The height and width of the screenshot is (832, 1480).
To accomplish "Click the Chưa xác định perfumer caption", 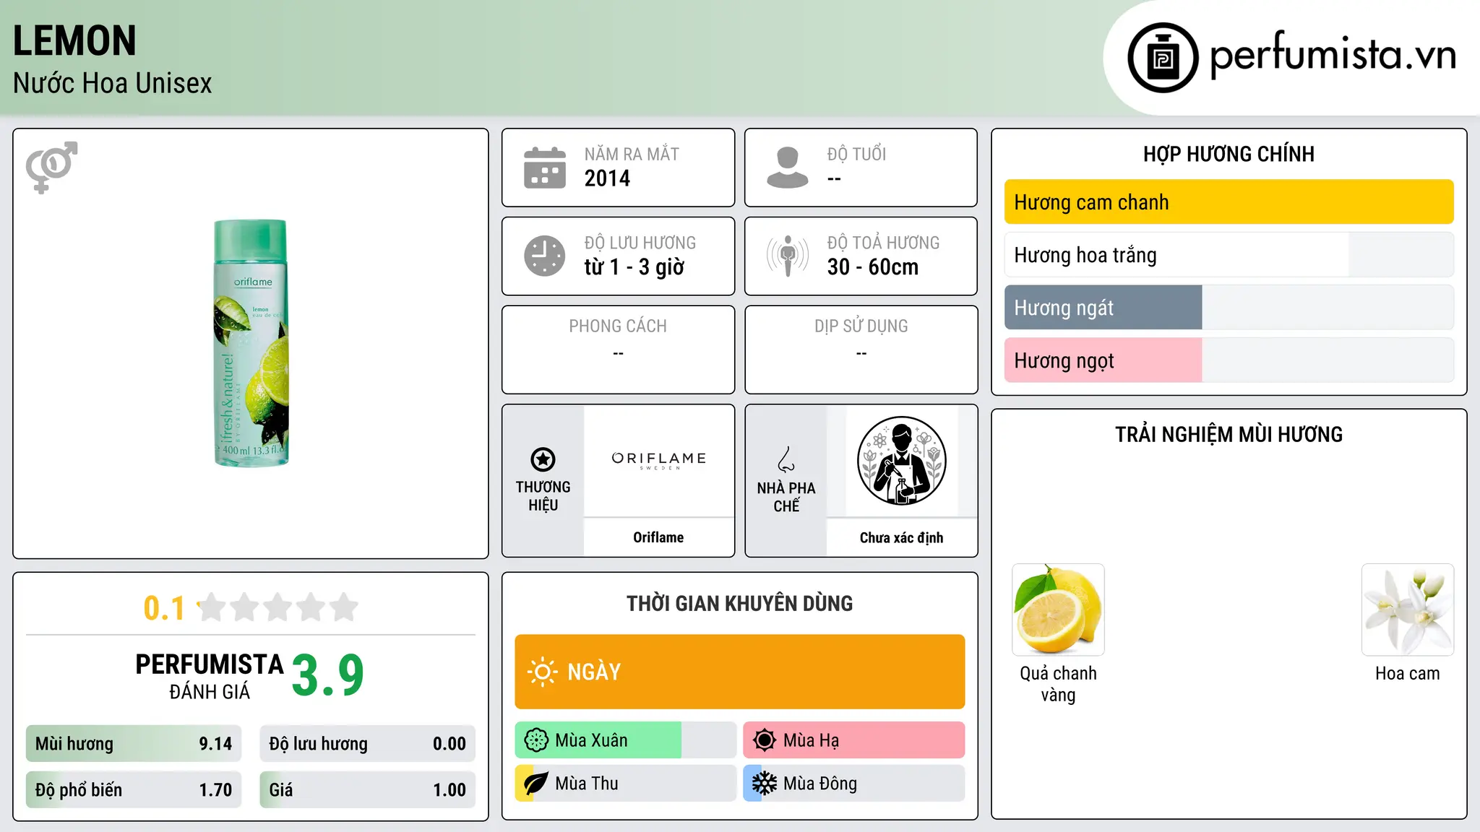I will (x=902, y=537).
